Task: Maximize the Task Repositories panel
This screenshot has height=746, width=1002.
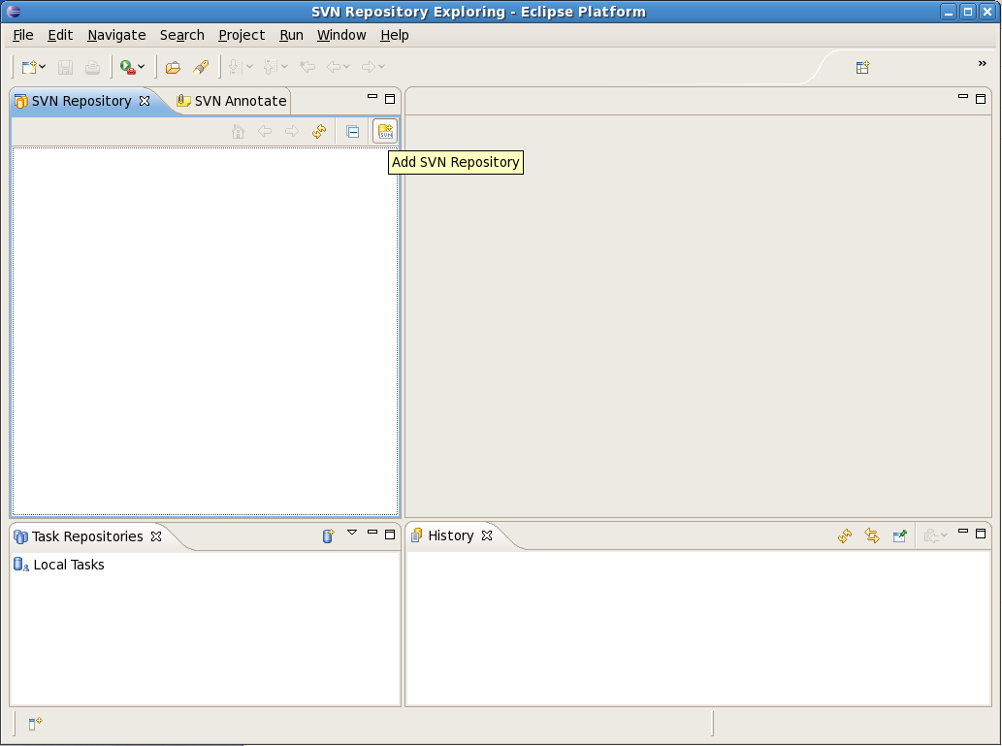Action: tap(390, 534)
